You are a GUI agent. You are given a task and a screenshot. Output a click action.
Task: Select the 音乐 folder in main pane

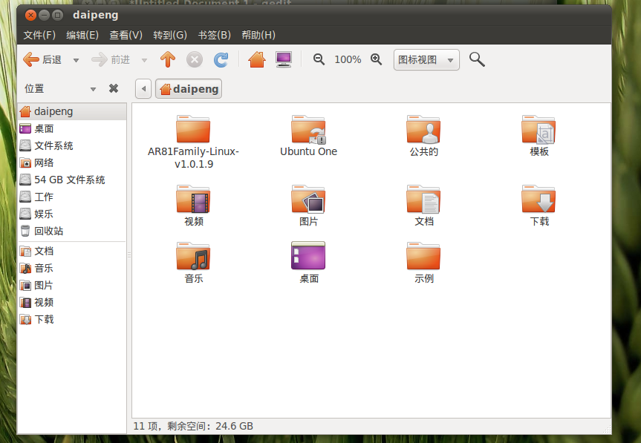(x=193, y=256)
